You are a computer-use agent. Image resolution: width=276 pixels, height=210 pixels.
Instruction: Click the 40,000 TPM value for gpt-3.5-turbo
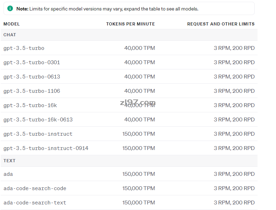(139, 48)
